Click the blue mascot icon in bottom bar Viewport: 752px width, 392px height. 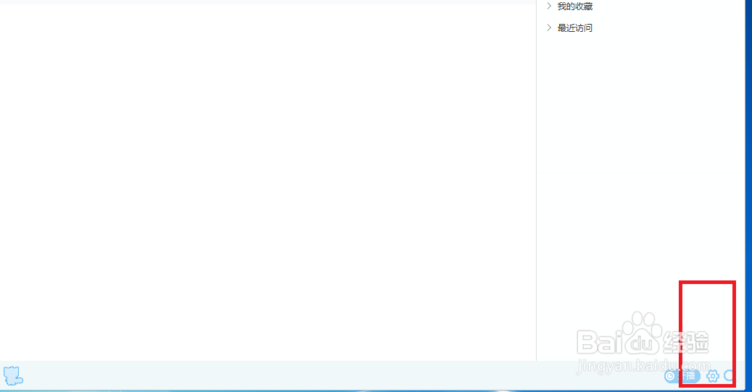click(13, 376)
